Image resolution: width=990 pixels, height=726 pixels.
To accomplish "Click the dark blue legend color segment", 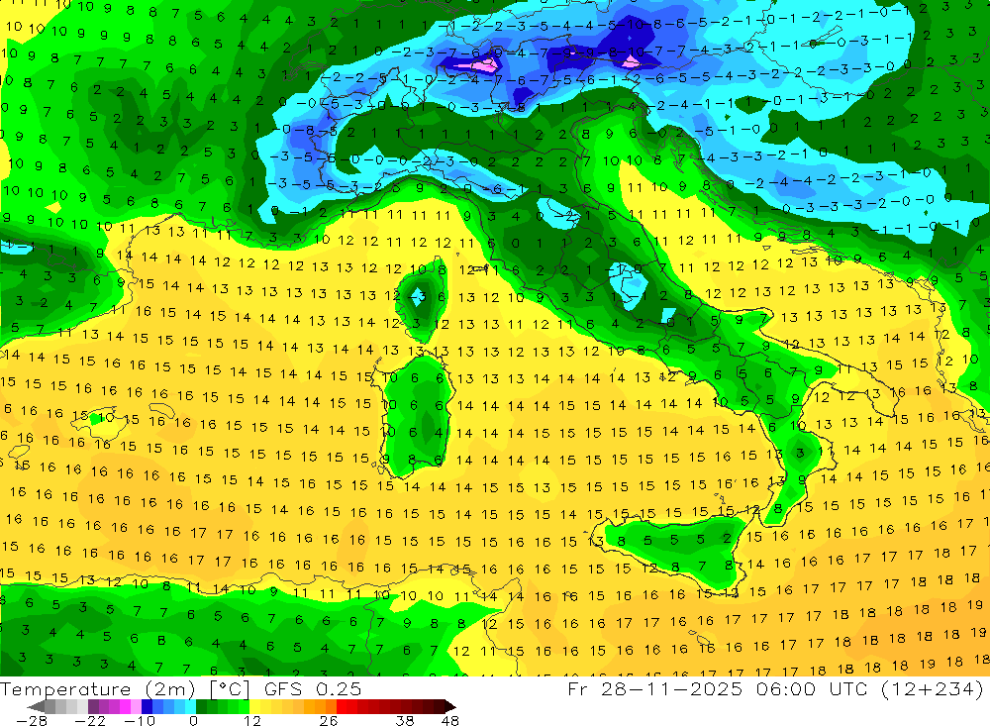I will (147, 706).
